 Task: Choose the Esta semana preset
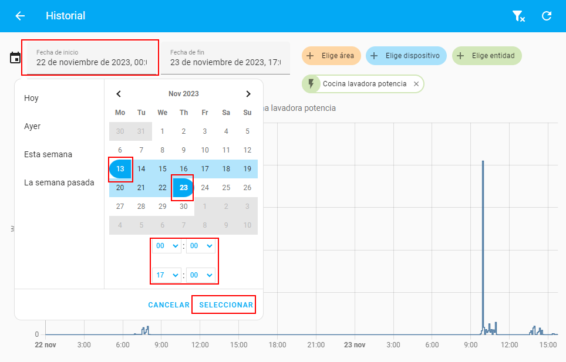point(48,154)
